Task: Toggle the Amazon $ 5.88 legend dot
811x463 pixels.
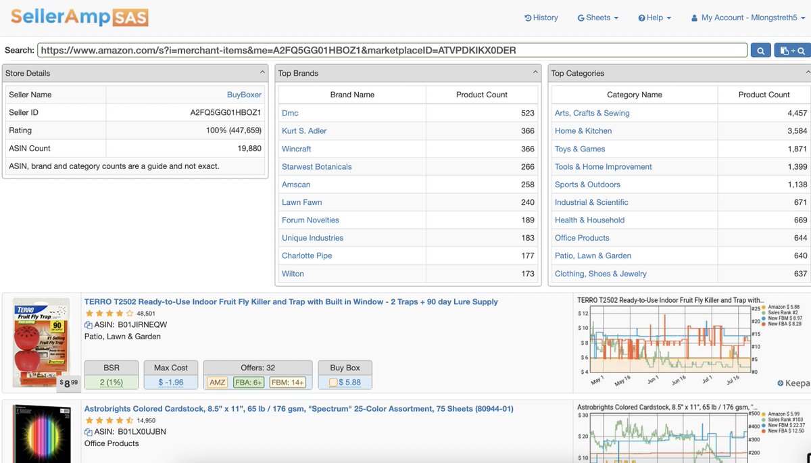Action: [x=764, y=307]
